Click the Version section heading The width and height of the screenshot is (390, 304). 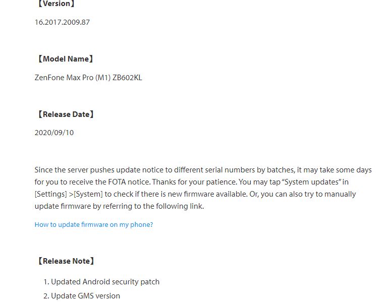(x=55, y=4)
